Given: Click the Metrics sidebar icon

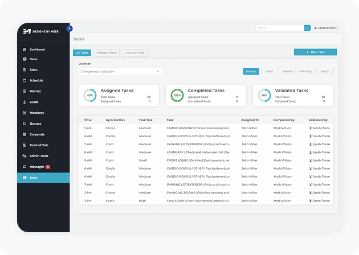Looking at the screenshot, I should click(x=25, y=91).
